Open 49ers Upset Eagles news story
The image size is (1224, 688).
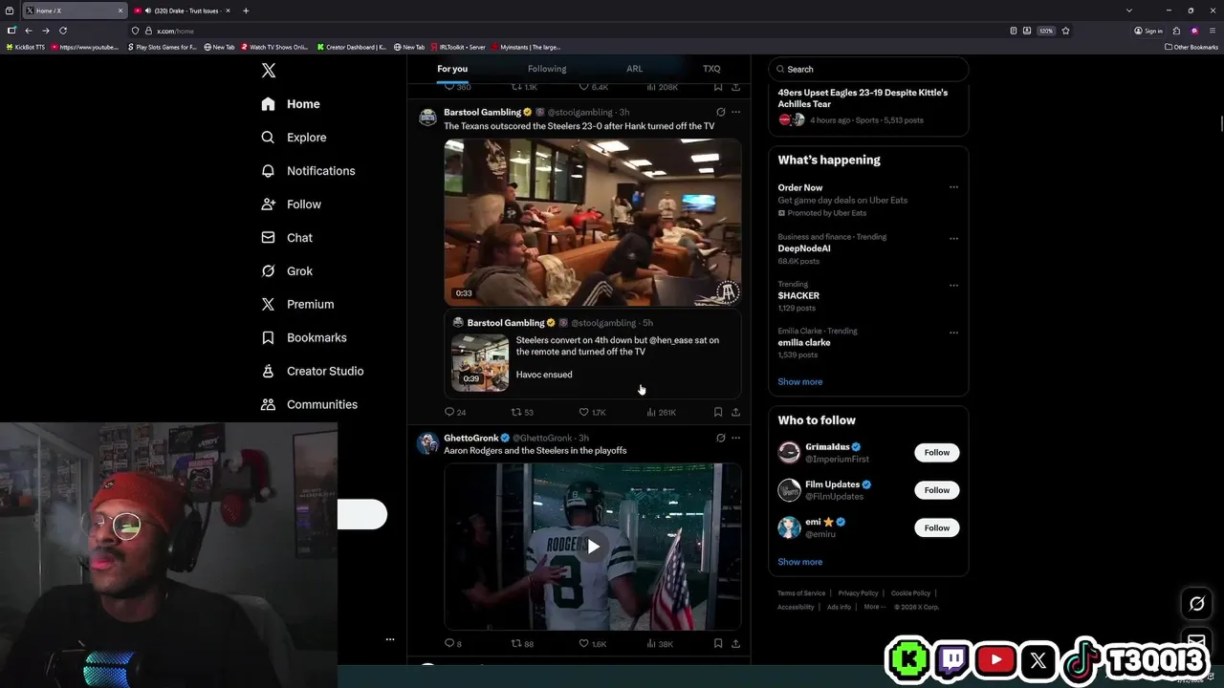pos(868,106)
